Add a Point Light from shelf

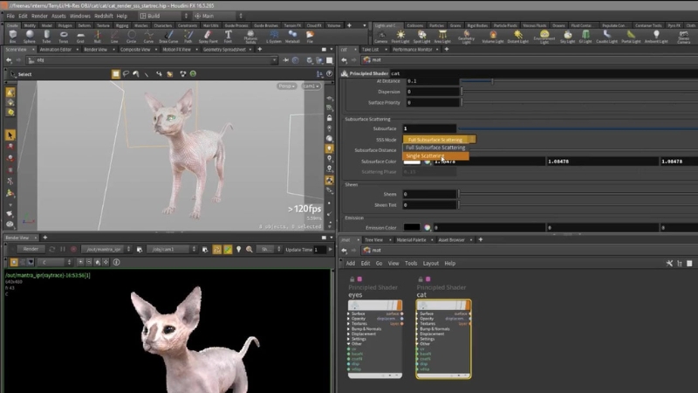tap(400, 37)
